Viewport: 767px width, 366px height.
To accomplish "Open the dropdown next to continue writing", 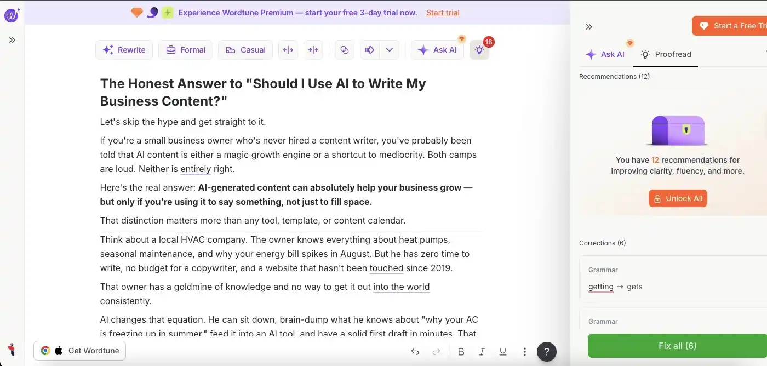I will point(390,50).
